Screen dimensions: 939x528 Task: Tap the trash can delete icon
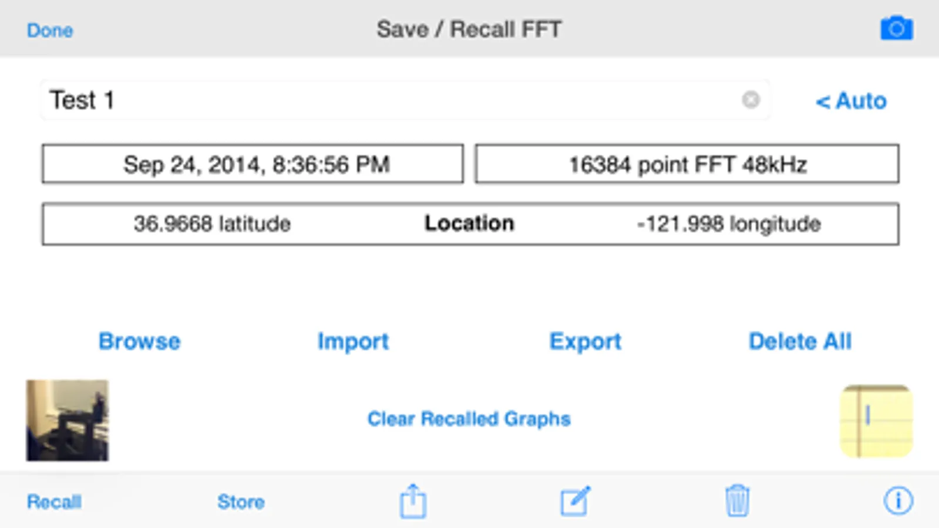737,501
